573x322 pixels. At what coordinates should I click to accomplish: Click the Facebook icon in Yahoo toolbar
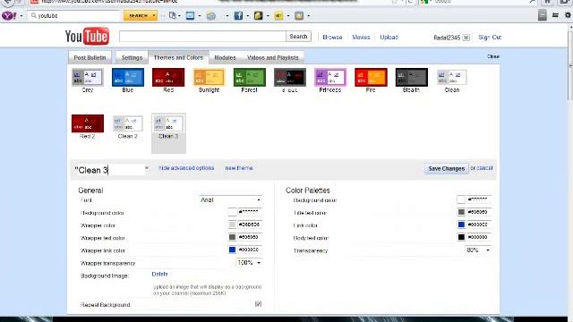[238, 16]
